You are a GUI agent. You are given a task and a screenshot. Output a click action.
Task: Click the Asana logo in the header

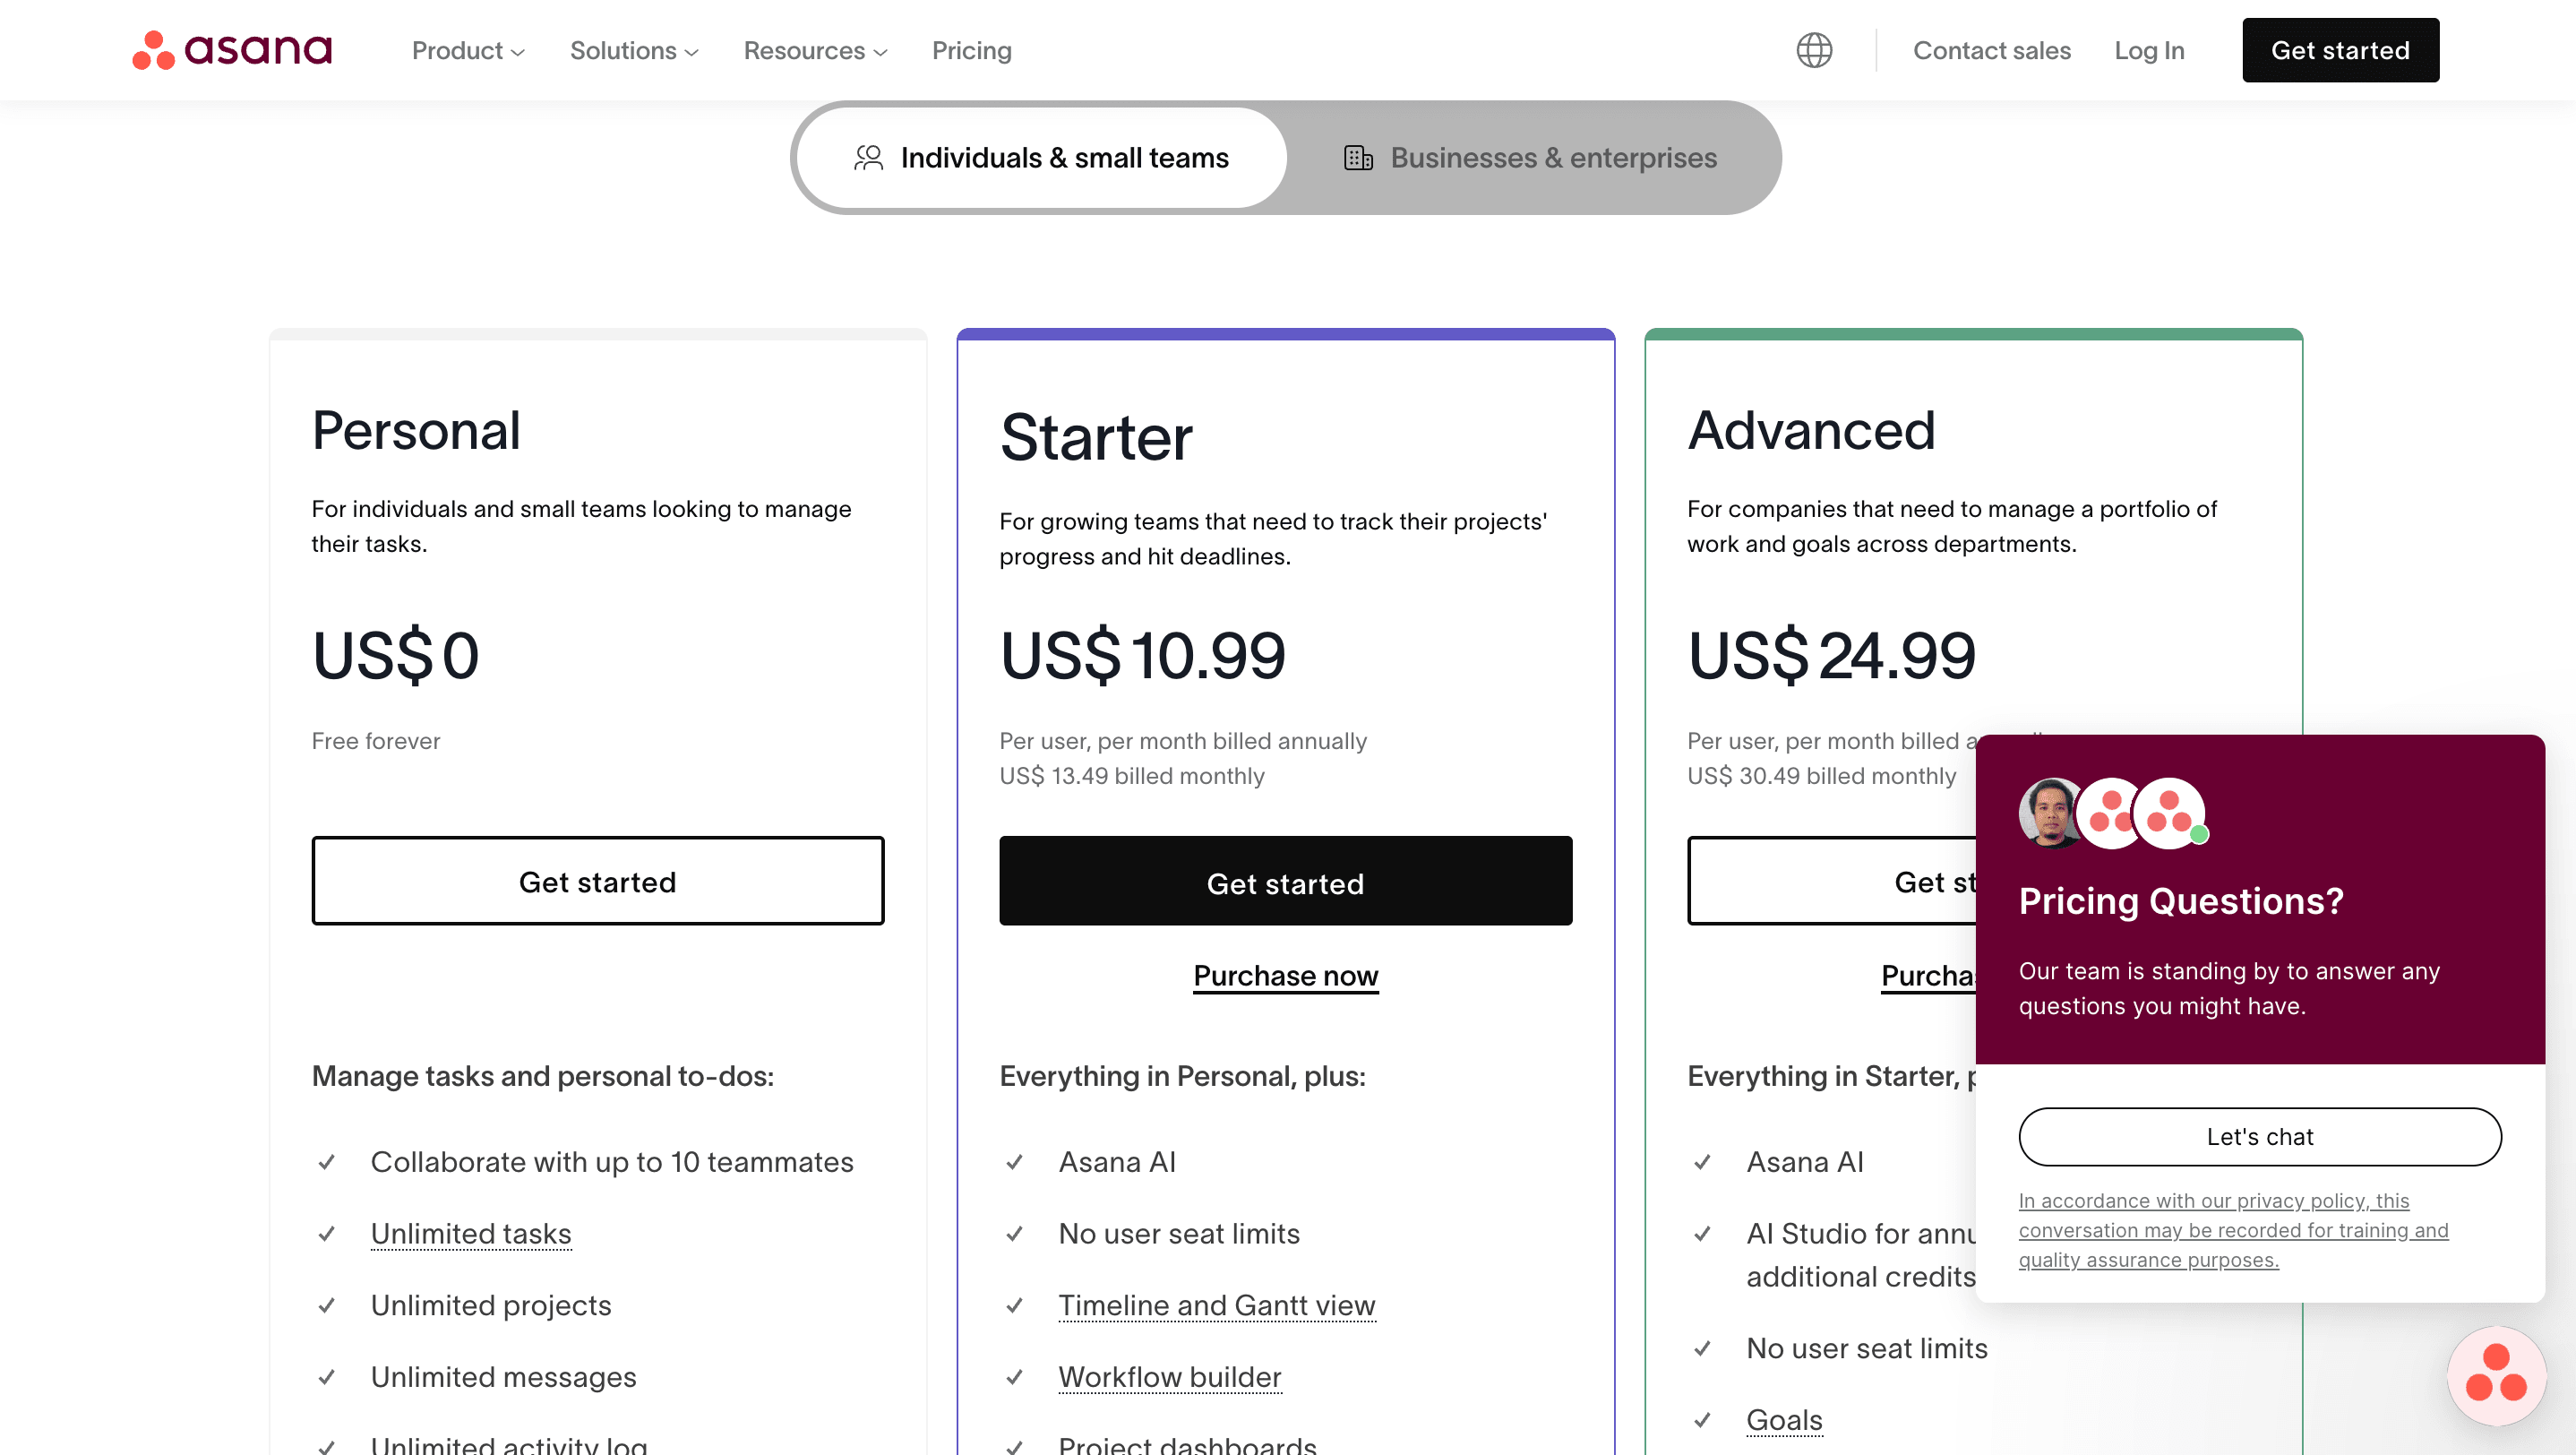tap(232, 50)
